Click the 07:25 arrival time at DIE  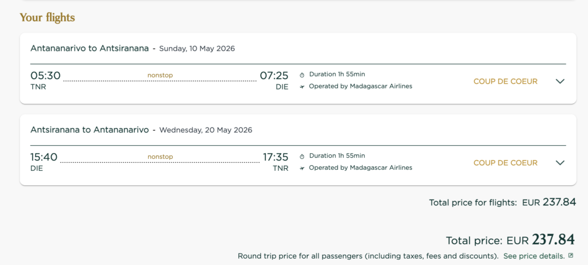click(274, 76)
